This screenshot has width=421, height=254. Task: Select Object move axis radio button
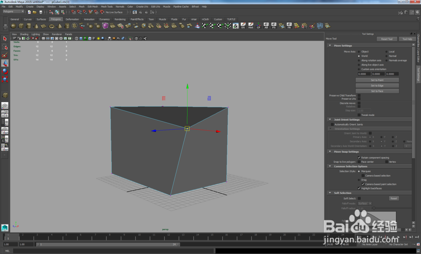[359, 51]
